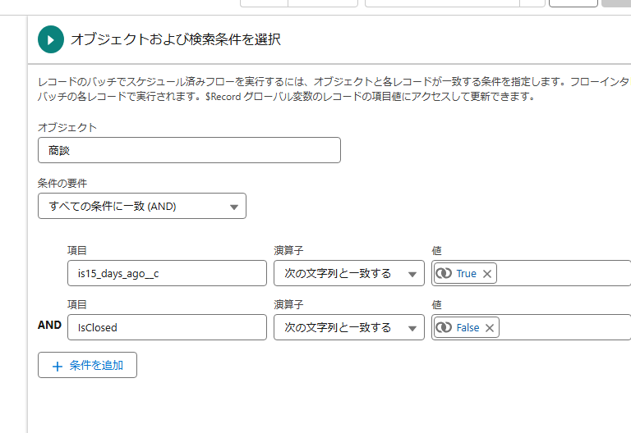Click the AND label beside IsClosed
Screen dimensions: 631x433
(49, 325)
